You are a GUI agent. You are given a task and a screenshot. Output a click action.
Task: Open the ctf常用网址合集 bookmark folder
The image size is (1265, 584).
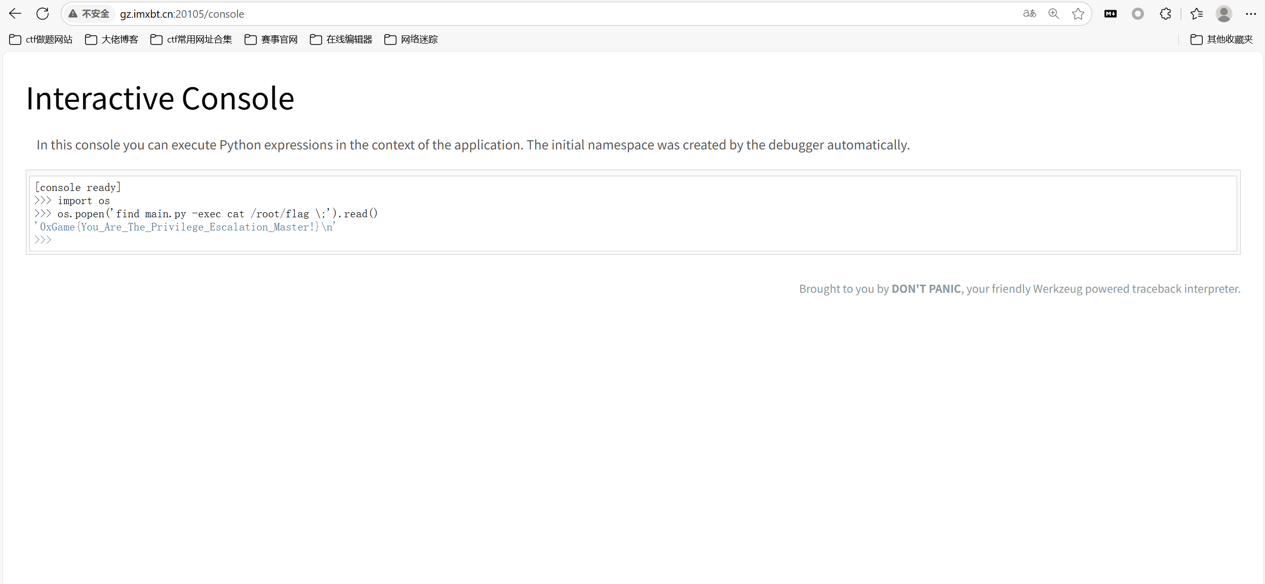pyautogui.click(x=191, y=40)
